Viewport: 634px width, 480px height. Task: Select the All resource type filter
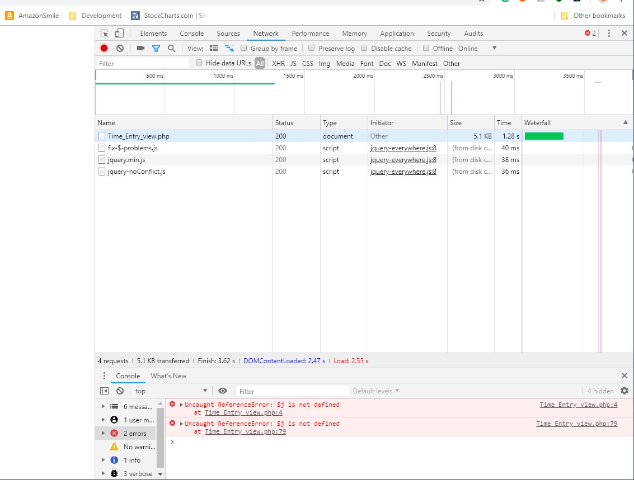click(260, 63)
